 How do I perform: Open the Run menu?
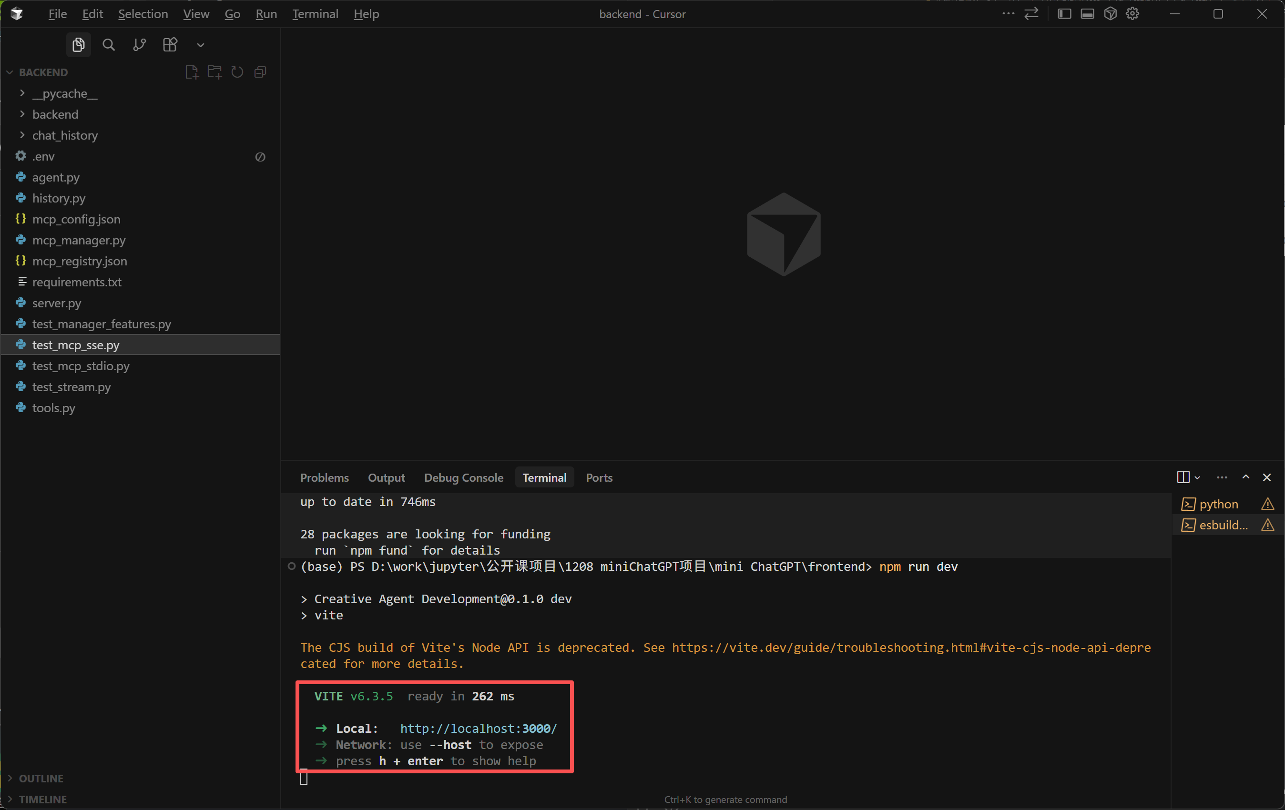(266, 14)
